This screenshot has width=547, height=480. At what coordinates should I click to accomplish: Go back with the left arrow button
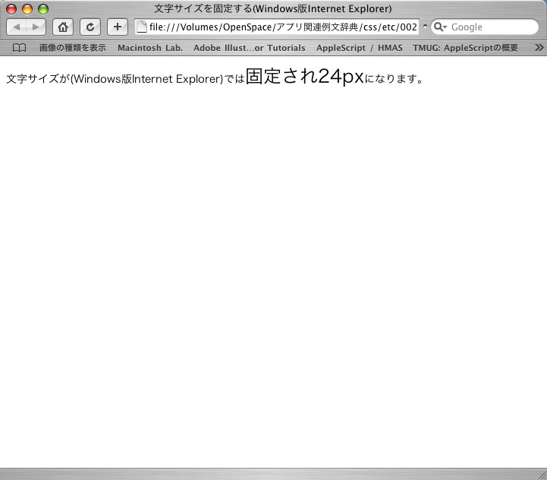(17, 27)
